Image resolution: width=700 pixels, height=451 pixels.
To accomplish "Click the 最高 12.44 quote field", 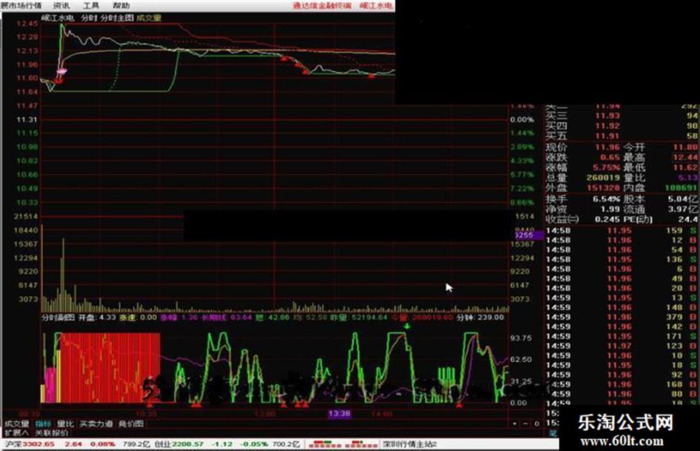I will pos(661,158).
